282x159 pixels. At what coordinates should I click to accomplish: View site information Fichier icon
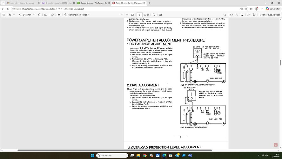[17, 9]
